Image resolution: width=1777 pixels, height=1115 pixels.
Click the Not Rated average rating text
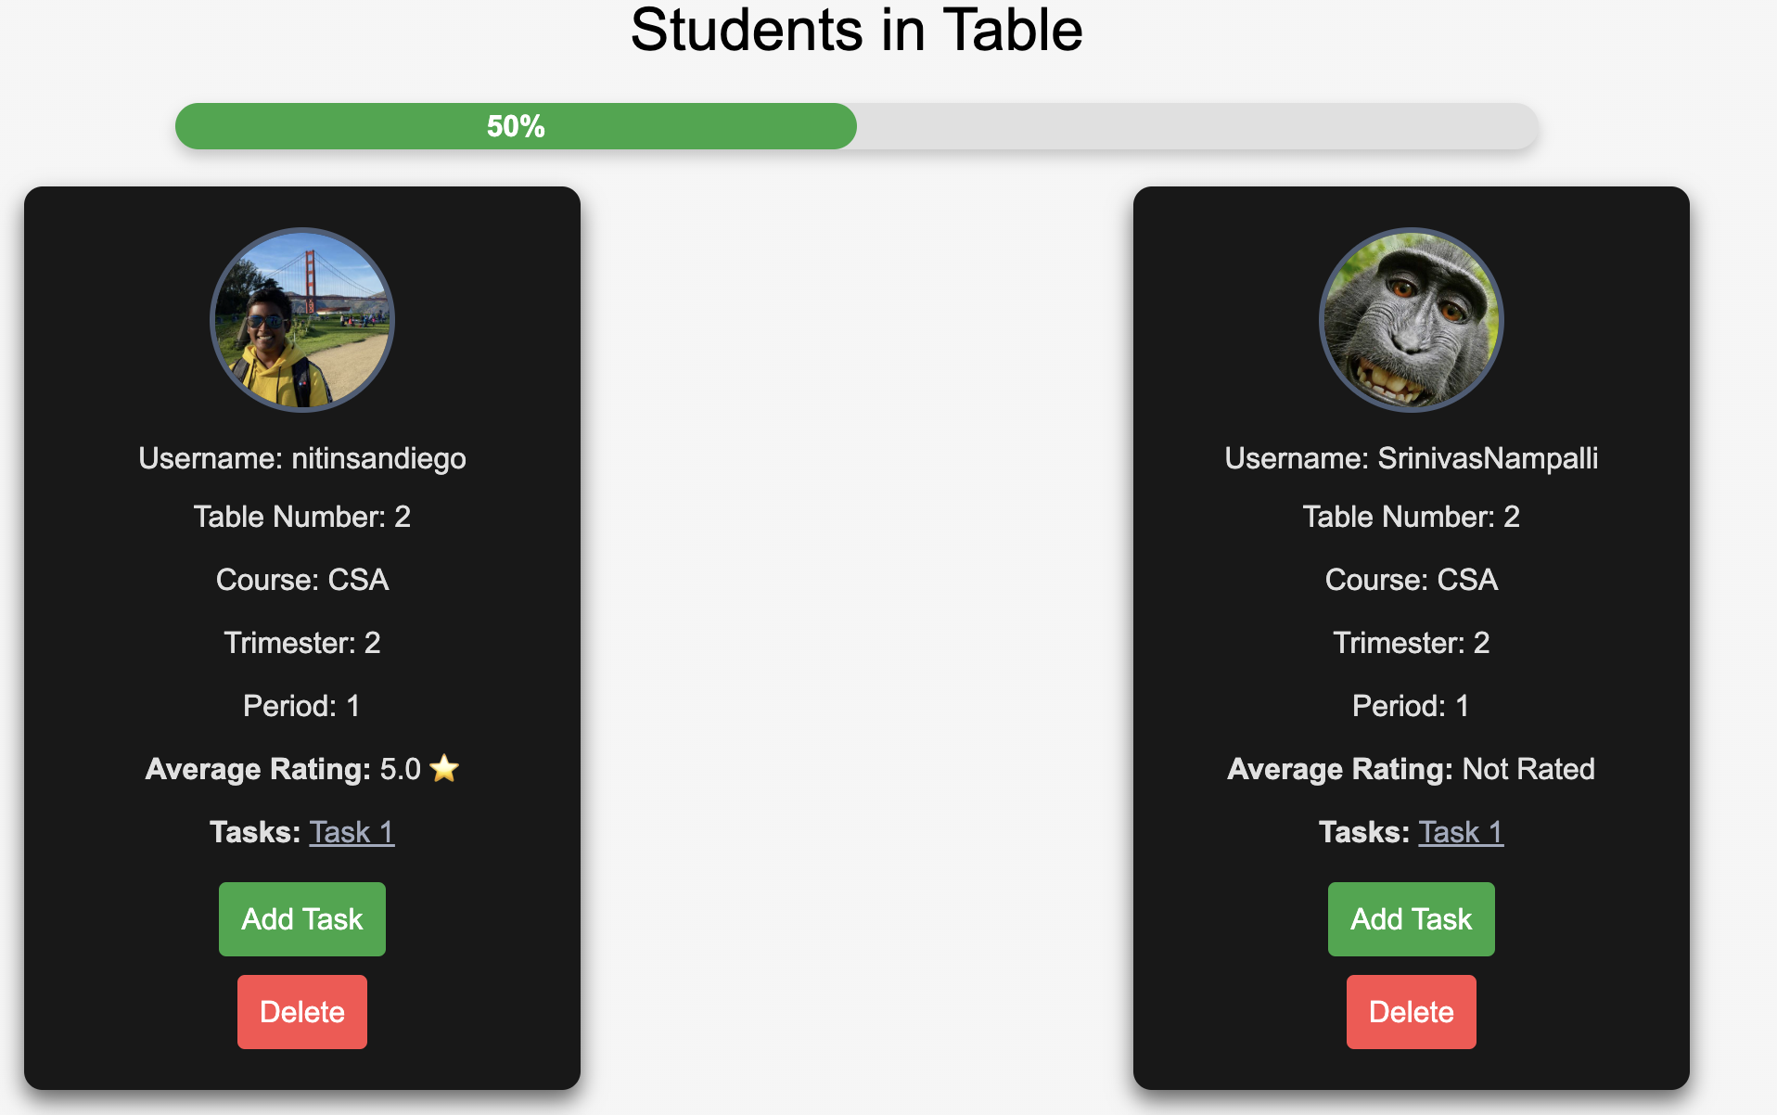(1528, 769)
